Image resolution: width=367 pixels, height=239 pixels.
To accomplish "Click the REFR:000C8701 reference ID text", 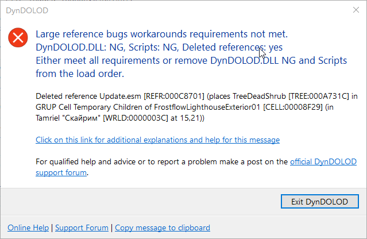I will tap(174, 96).
